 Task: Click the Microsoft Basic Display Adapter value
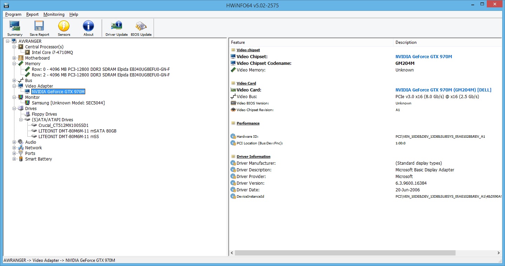click(425, 170)
